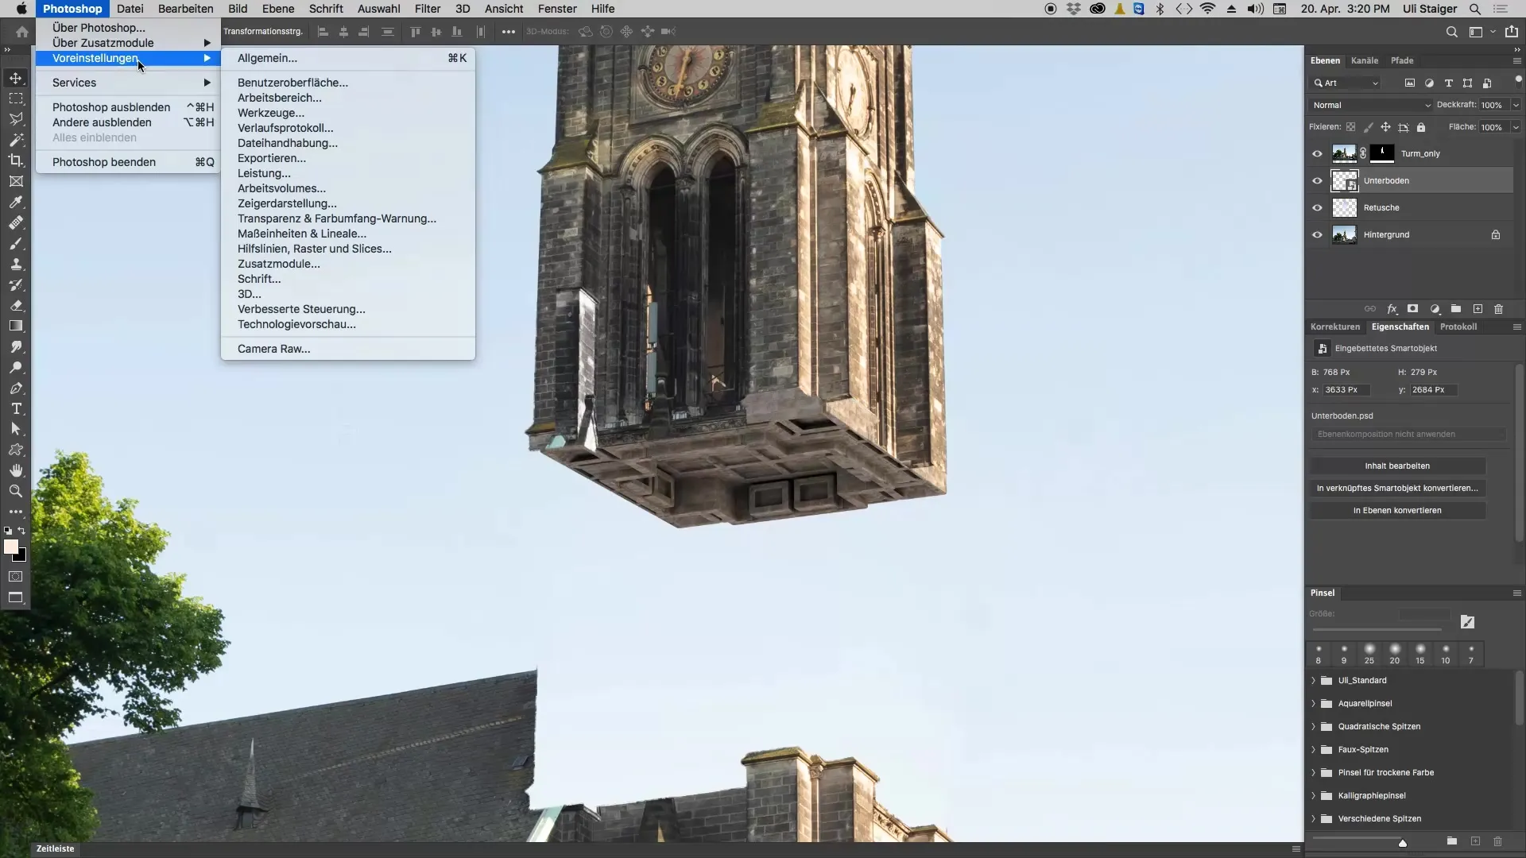Switch to the Kanäle tab
Viewport: 1526px width, 858px height.
(x=1364, y=60)
